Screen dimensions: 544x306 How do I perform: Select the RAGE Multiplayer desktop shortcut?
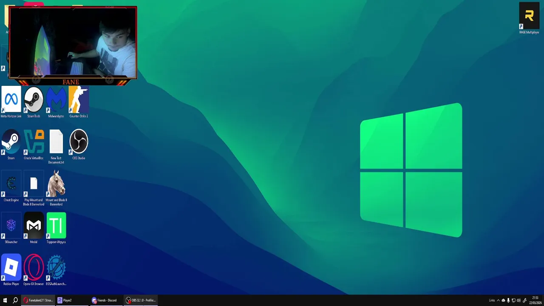pyautogui.click(x=529, y=18)
